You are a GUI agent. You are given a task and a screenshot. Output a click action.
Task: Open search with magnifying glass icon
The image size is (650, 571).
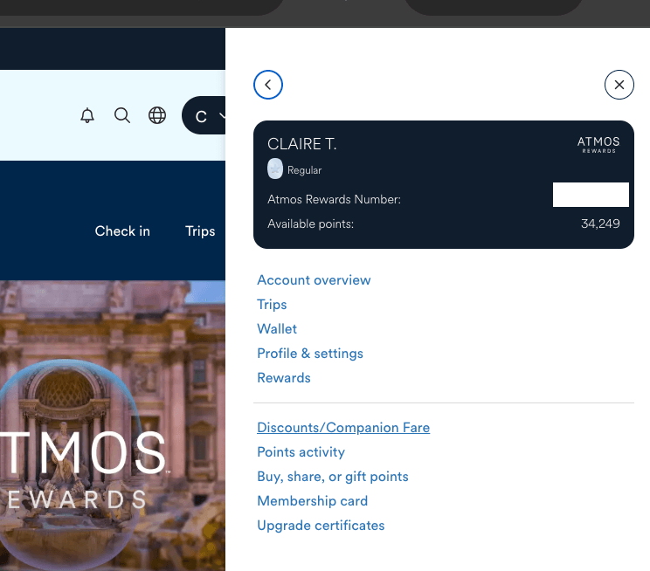tap(122, 115)
